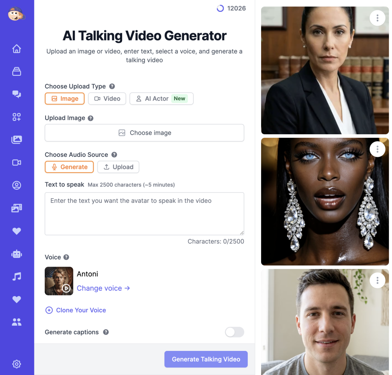Choose Upload as audio source
This screenshot has height=375, width=392.
pos(118,167)
